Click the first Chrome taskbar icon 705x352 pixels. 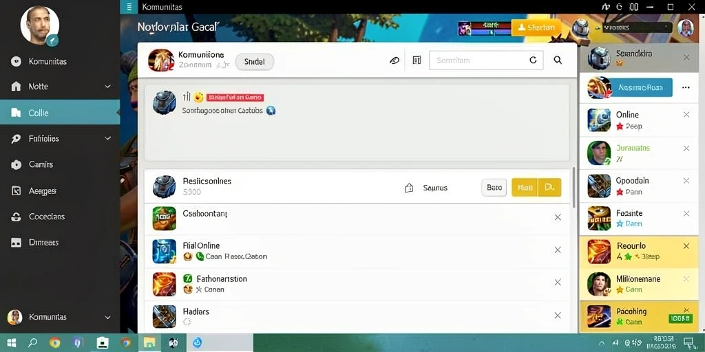[x=55, y=343]
